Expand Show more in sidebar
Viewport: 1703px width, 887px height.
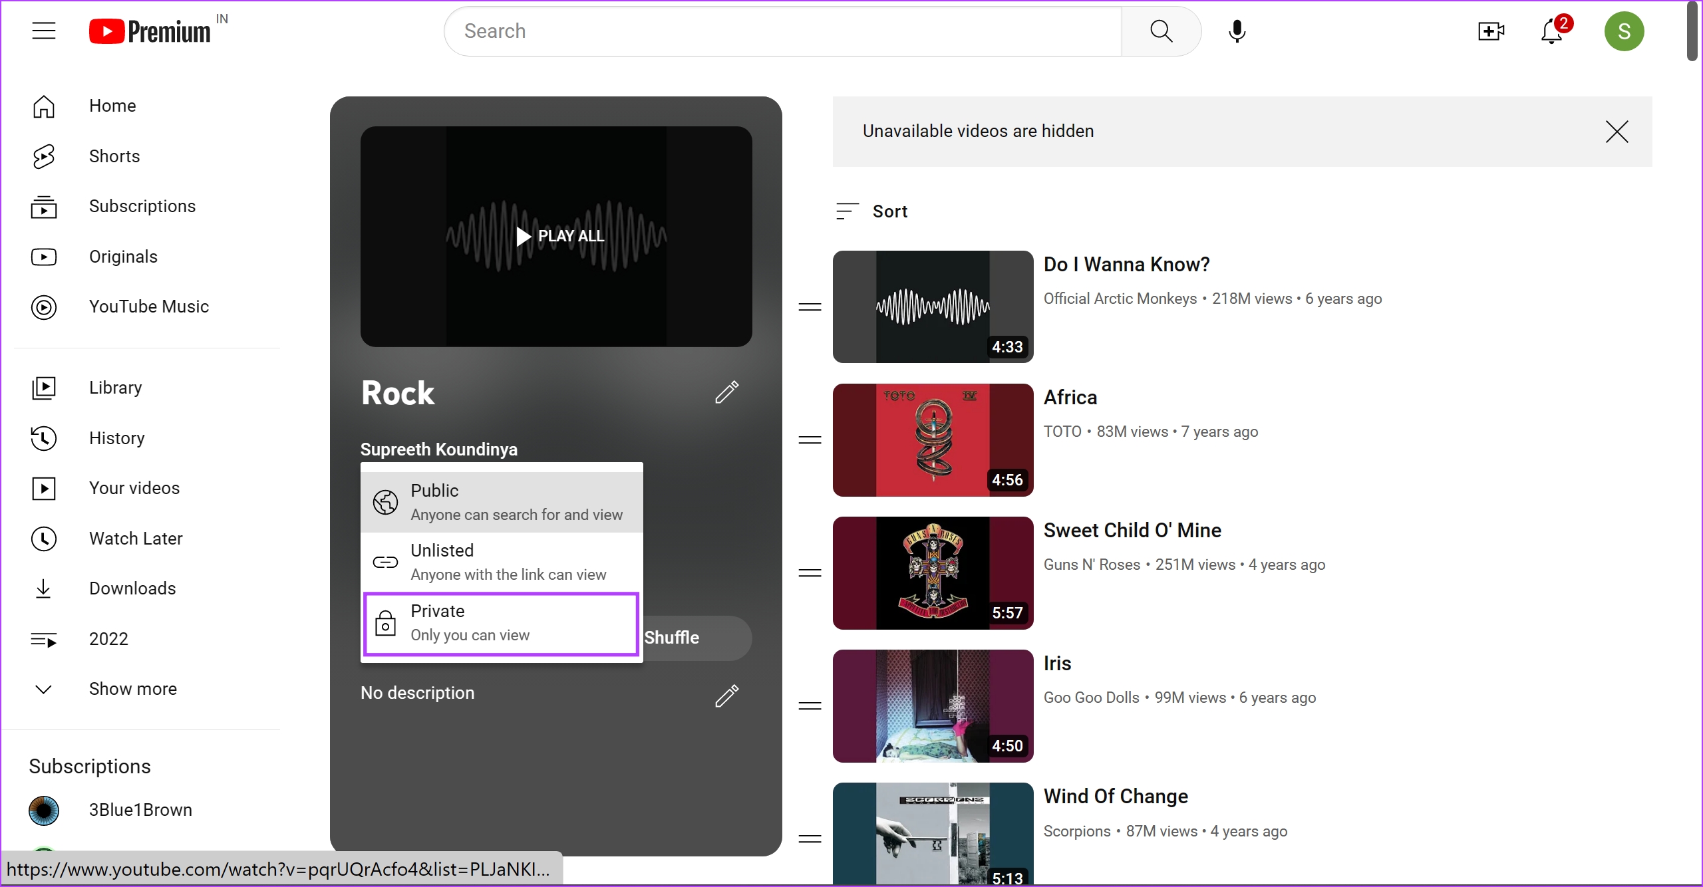[132, 689]
